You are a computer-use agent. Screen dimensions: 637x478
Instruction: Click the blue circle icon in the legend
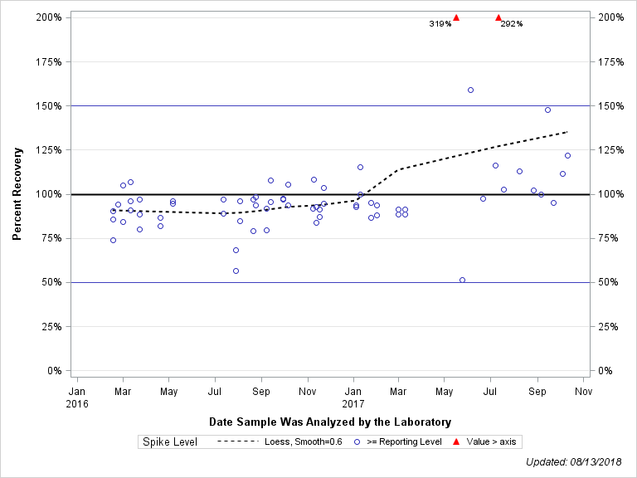pyautogui.click(x=357, y=441)
